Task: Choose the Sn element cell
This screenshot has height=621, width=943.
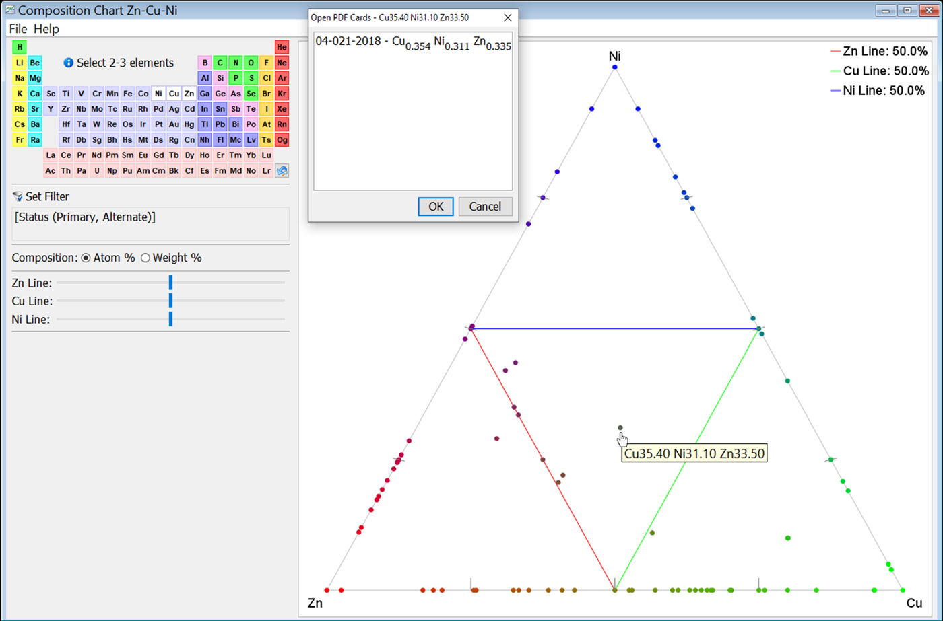Action: coord(220,109)
